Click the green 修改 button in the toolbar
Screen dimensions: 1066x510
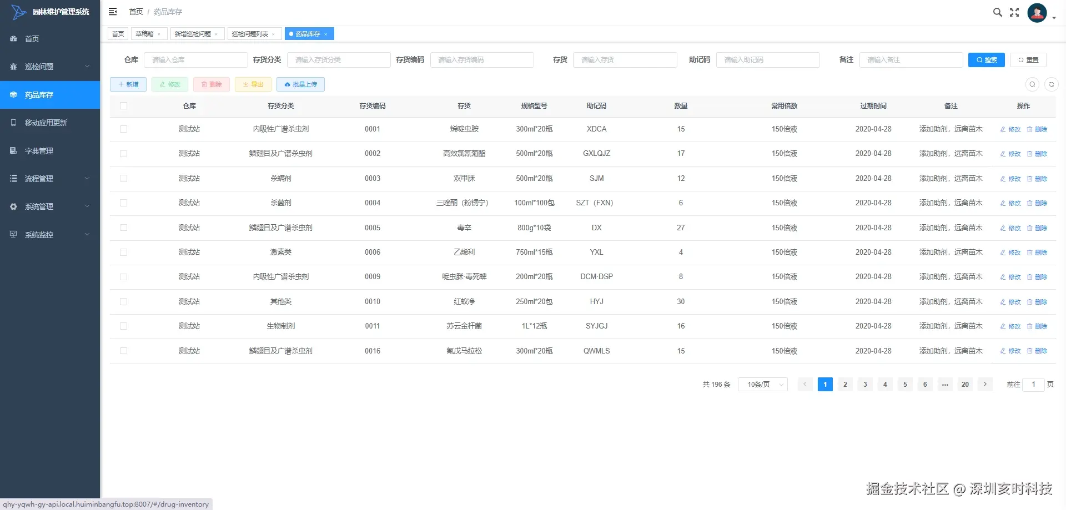click(170, 84)
